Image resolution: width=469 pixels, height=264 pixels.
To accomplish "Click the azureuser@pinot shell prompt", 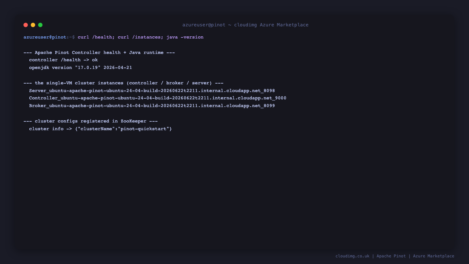I will pyautogui.click(x=45, y=37).
